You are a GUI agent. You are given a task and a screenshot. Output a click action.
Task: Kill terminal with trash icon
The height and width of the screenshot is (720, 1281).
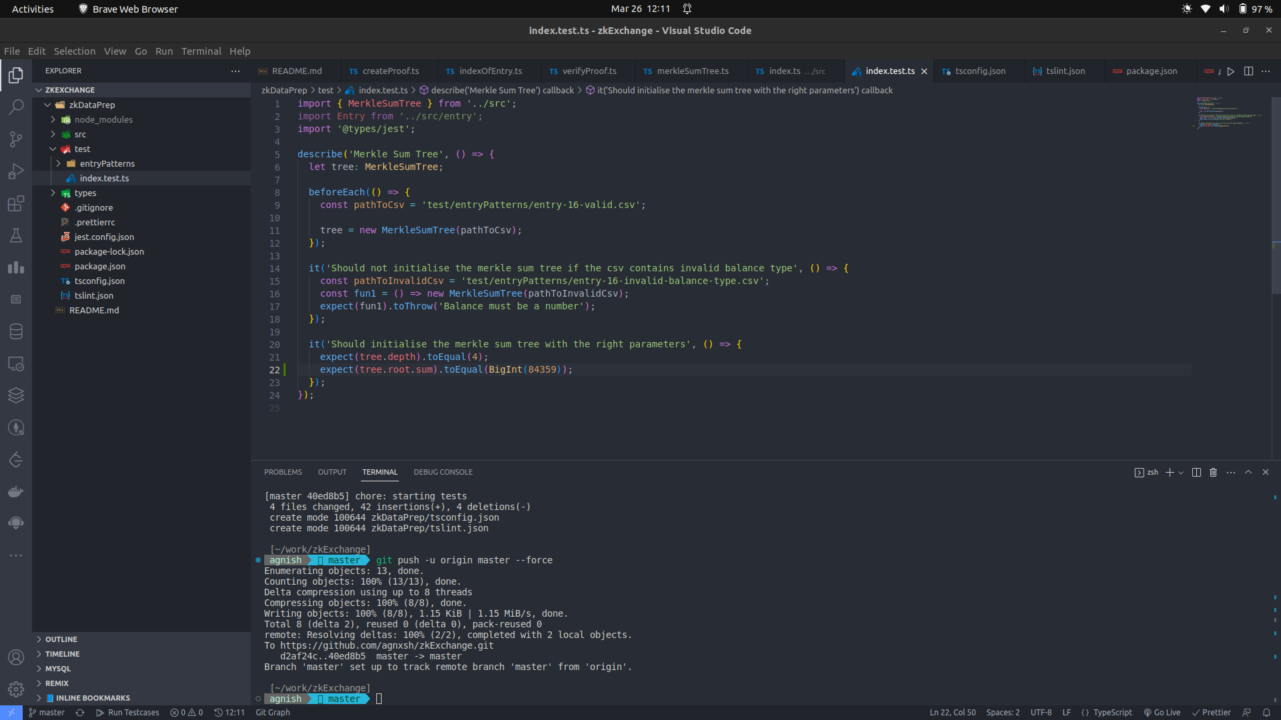(1214, 472)
